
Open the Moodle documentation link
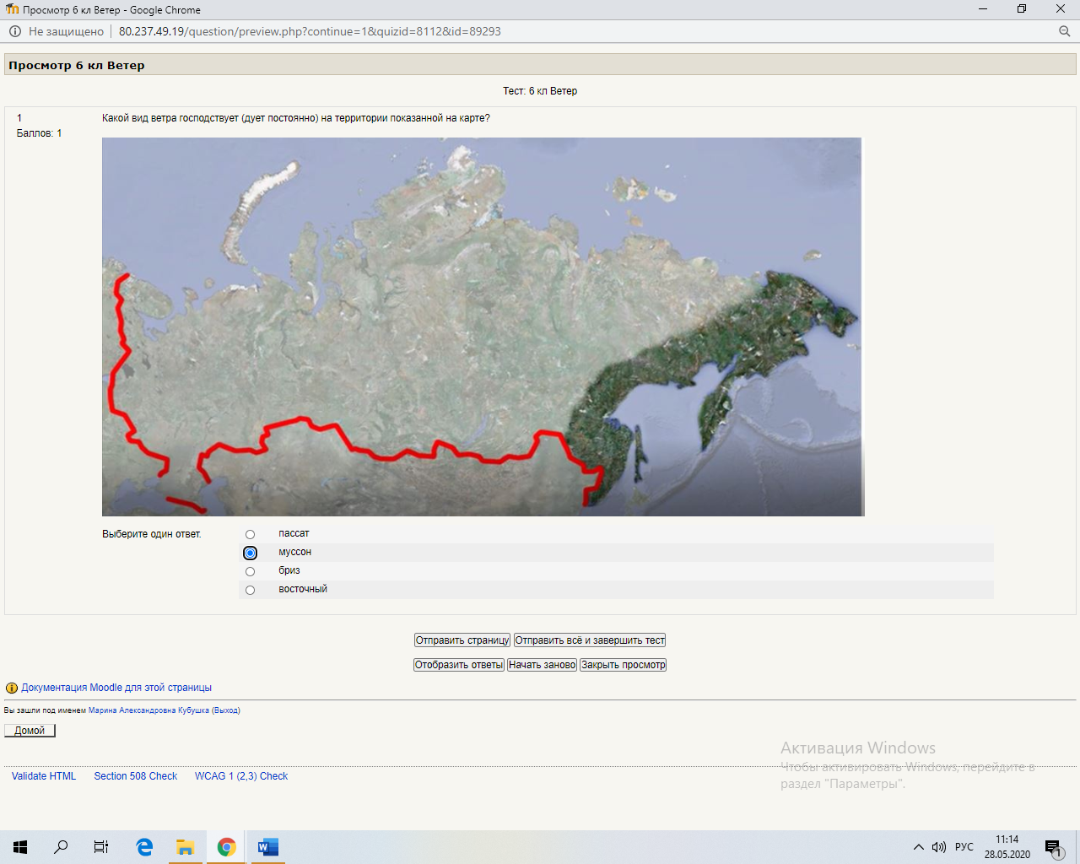116,688
